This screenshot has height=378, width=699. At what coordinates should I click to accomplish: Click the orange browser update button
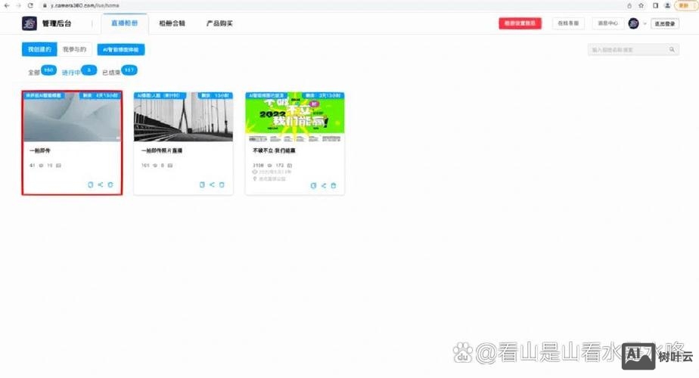685,5
